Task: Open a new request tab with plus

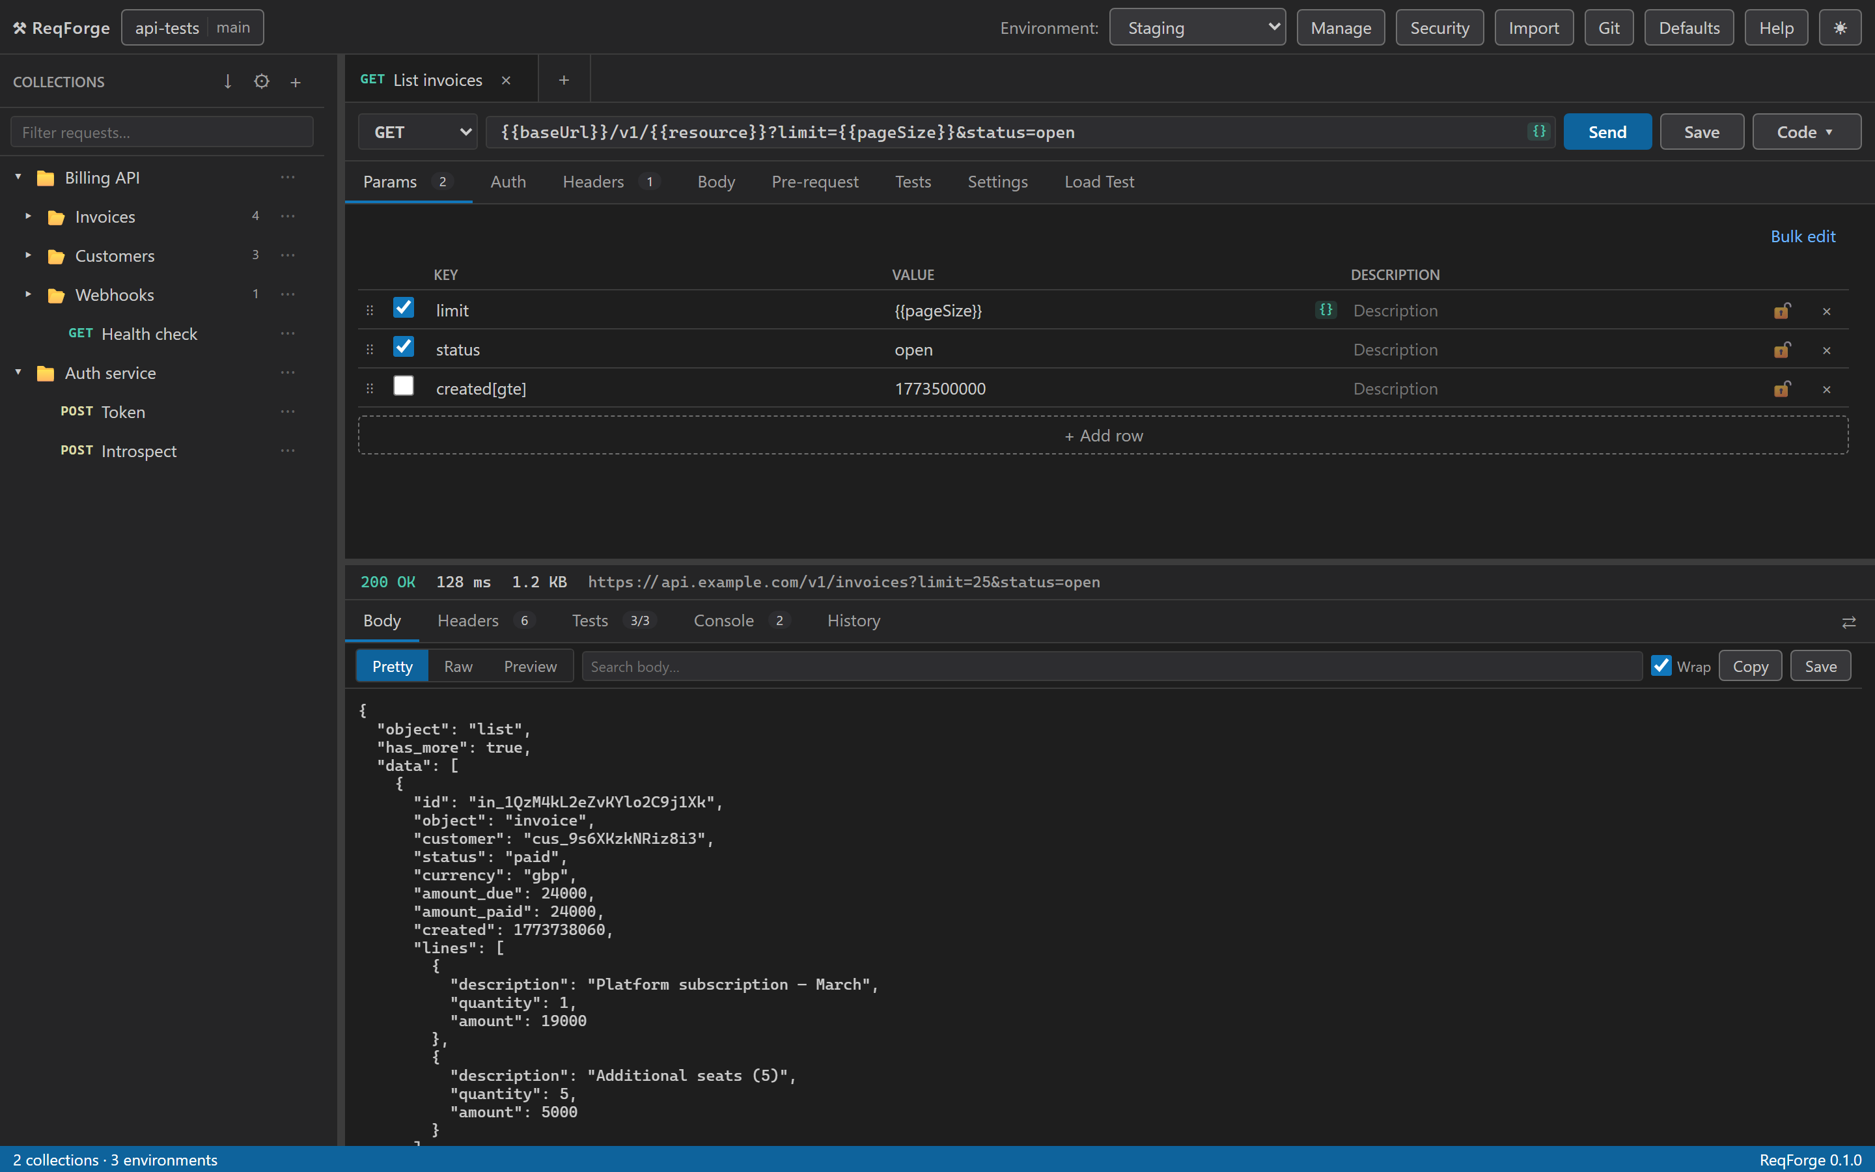Action: click(x=564, y=80)
